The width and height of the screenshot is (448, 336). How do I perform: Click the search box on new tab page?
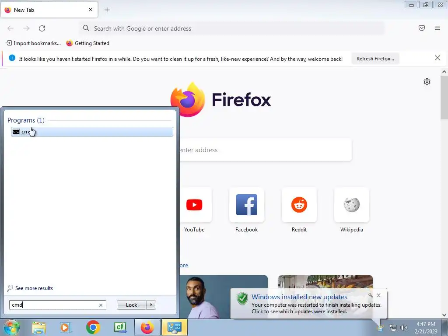tap(266, 150)
